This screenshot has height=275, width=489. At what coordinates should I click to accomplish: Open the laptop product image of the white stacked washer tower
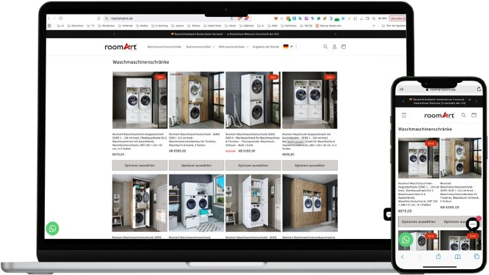(253, 100)
